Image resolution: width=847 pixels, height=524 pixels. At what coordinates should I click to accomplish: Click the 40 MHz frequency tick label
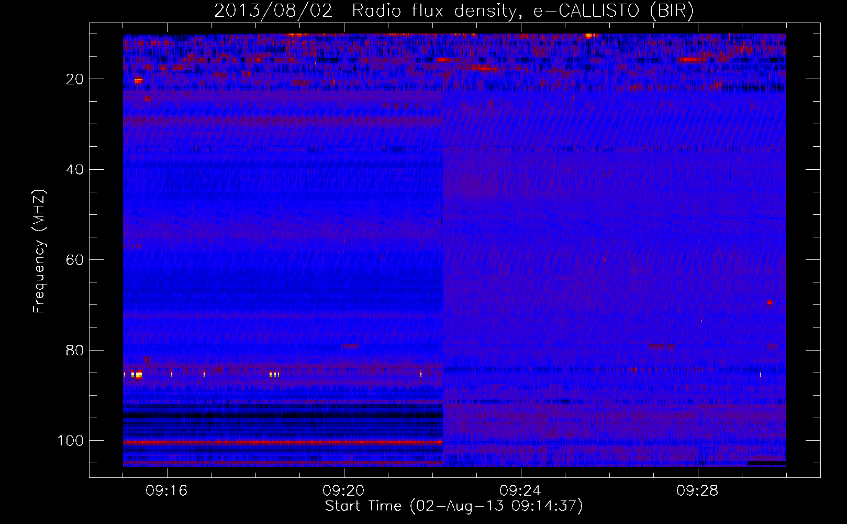(75, 170)
